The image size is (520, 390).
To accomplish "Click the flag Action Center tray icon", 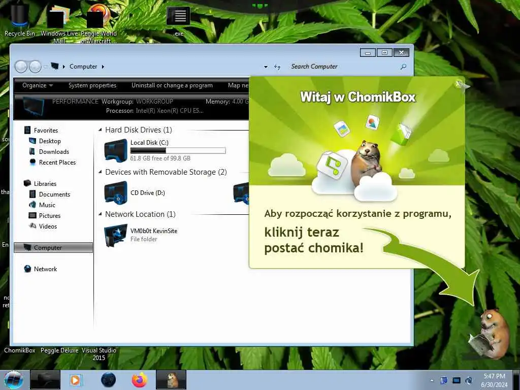I will point(444,380).
